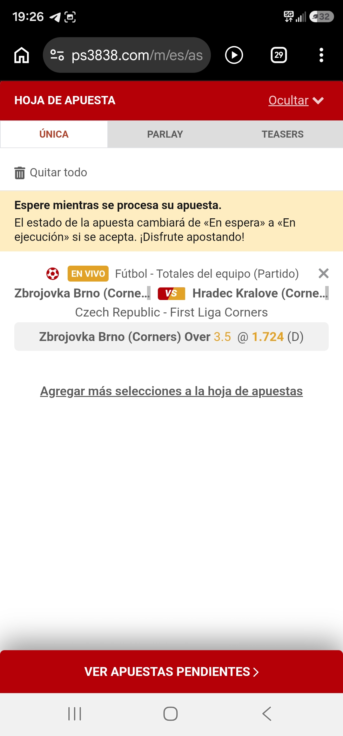
Task: Open Agregar más selecciones link
Action: [171, 391]
